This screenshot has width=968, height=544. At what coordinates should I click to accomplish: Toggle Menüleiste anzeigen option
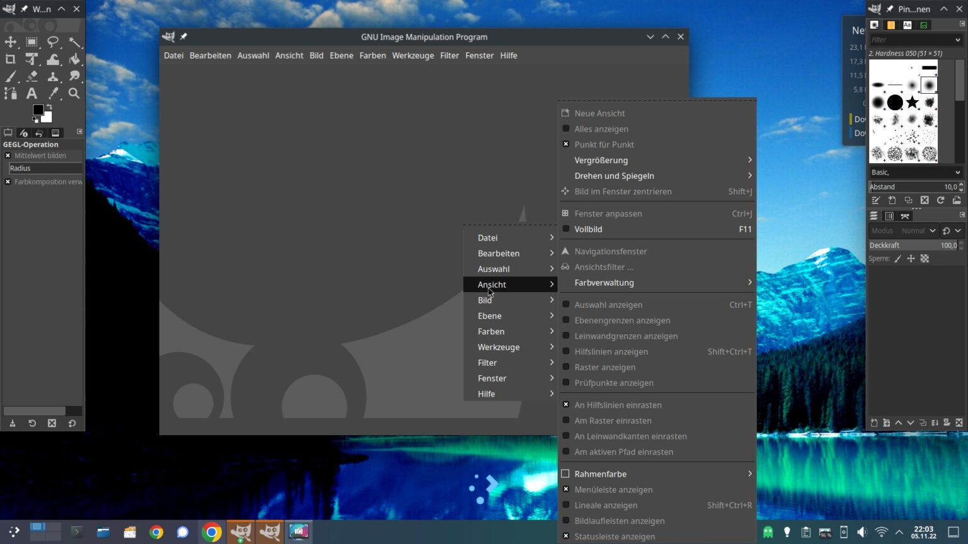657,489
